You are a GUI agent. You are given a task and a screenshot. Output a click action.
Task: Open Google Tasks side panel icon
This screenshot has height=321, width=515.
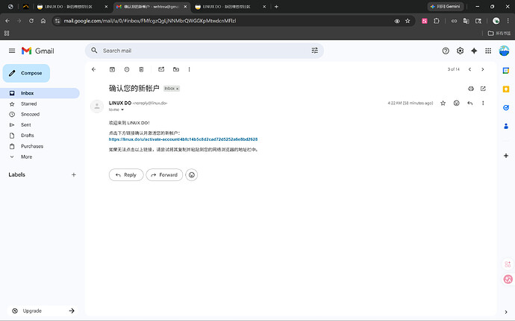point(506,107)
